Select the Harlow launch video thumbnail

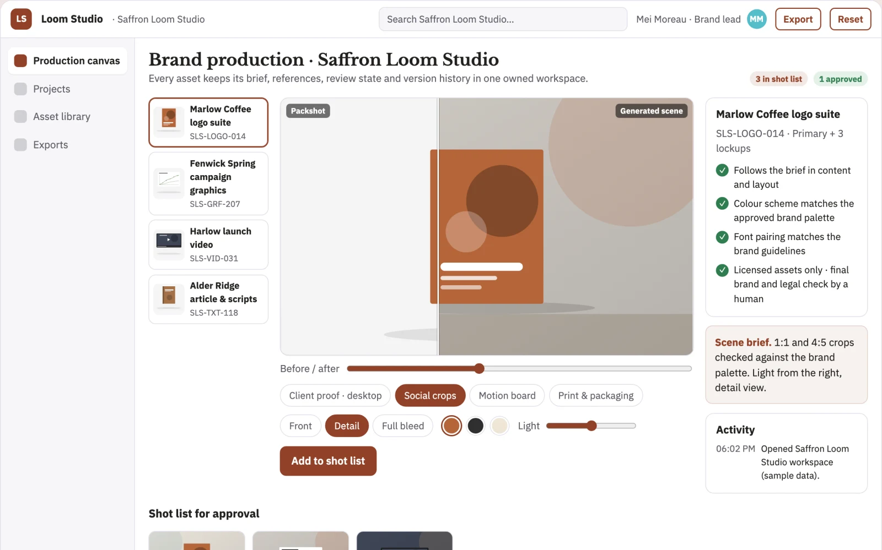(x=169, y=244)
